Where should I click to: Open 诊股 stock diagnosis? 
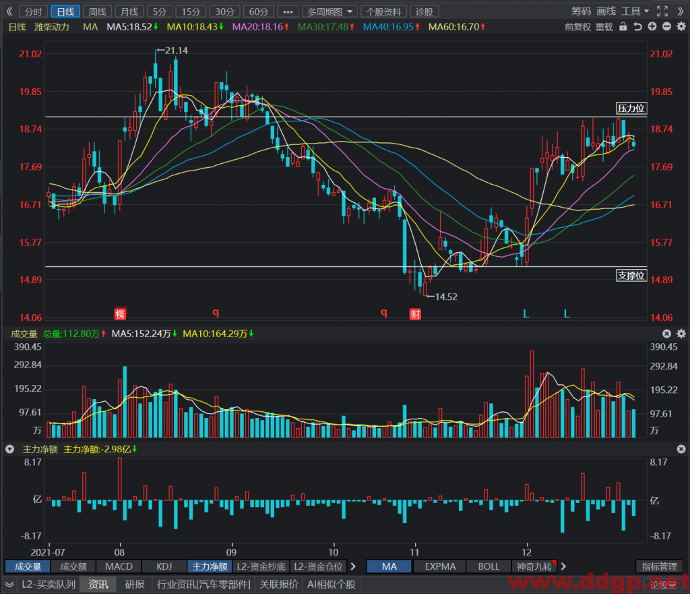click(425, 12)
